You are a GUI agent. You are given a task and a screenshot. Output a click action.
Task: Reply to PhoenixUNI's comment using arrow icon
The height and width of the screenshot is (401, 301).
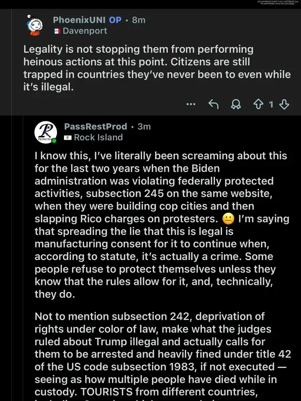[214, 104]
